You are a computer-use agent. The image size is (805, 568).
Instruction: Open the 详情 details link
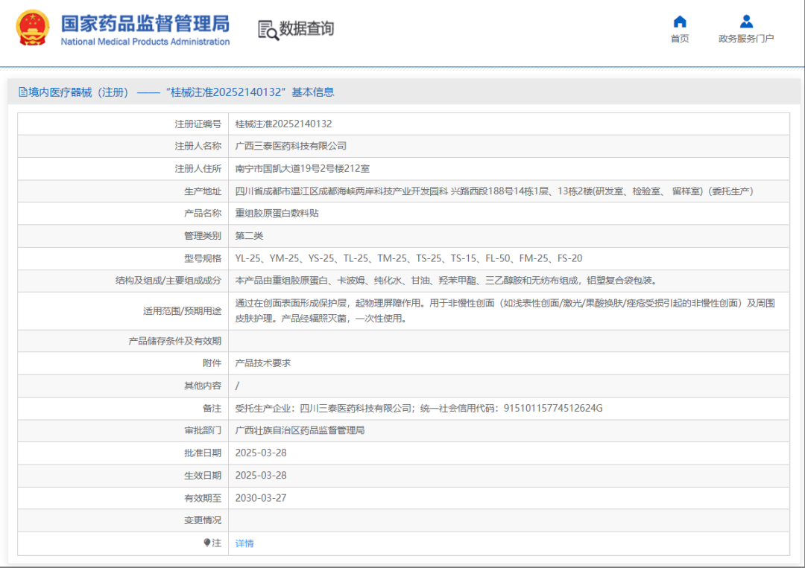click(244, 543)
